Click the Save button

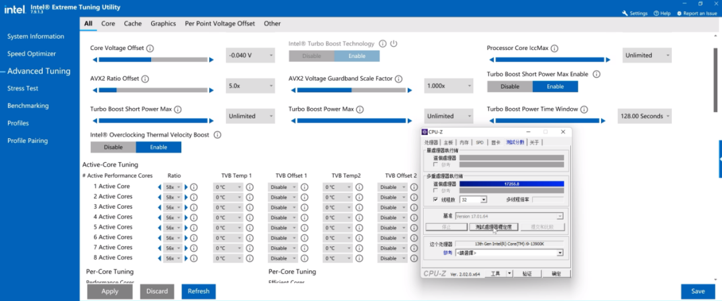tap(697, 291)
